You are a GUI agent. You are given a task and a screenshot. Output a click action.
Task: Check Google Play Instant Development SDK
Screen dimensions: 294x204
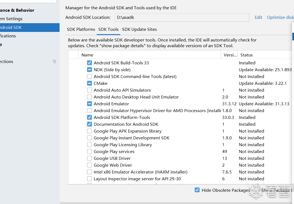click(89, 138)
